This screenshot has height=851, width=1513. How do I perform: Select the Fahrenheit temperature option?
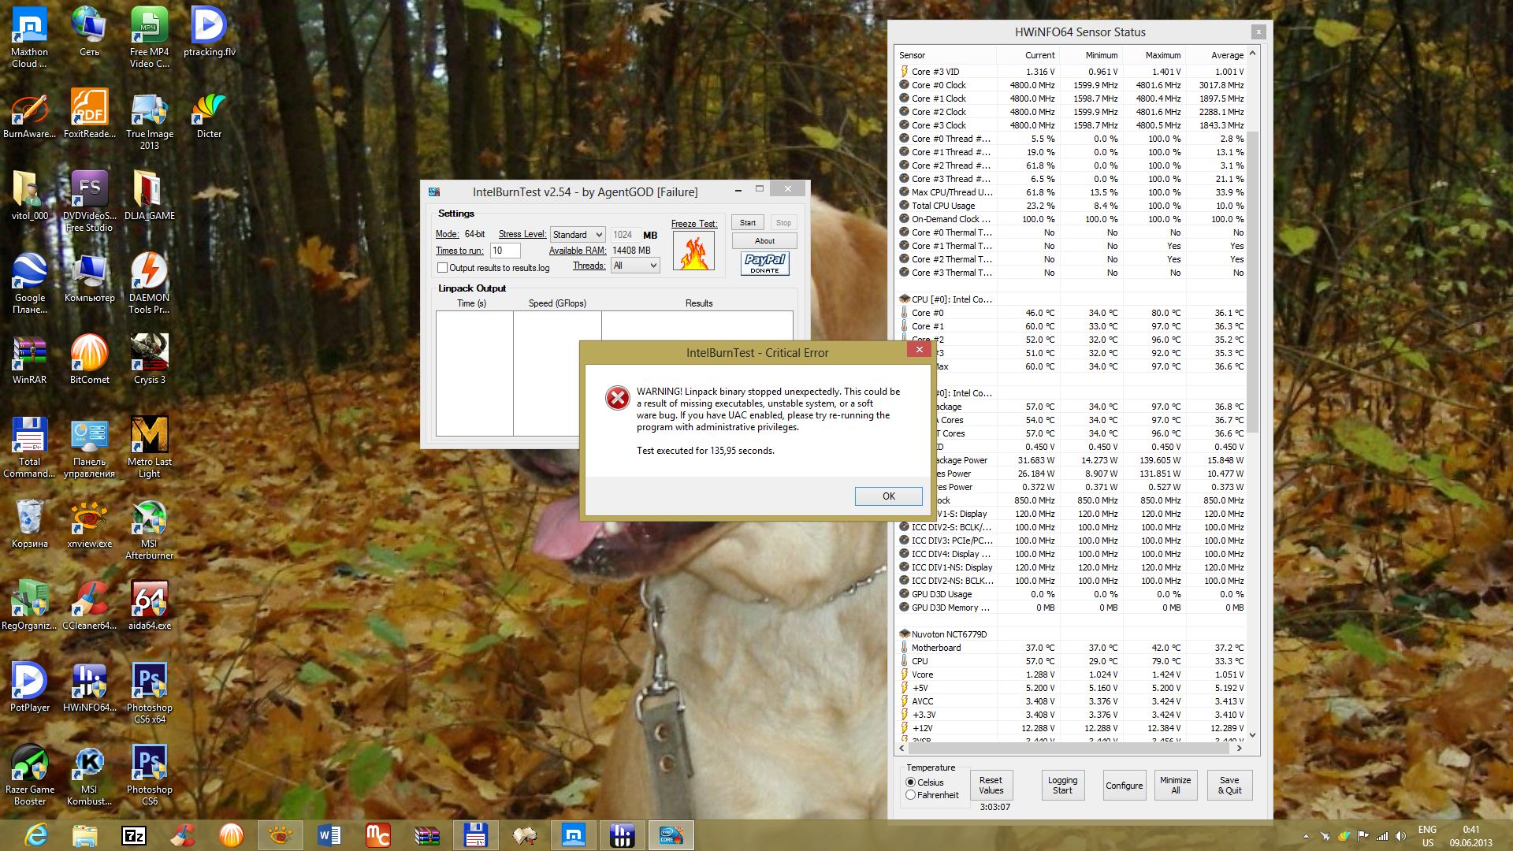click(x=911, y=795)
